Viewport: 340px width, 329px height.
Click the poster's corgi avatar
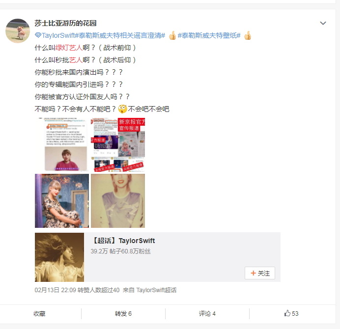[x=18, y=31]
